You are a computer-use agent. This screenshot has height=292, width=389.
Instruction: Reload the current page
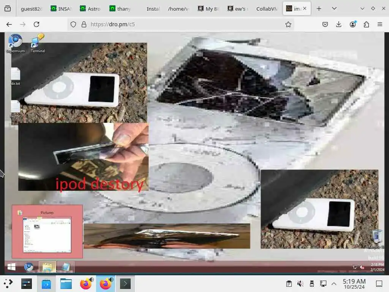(36, 24)
